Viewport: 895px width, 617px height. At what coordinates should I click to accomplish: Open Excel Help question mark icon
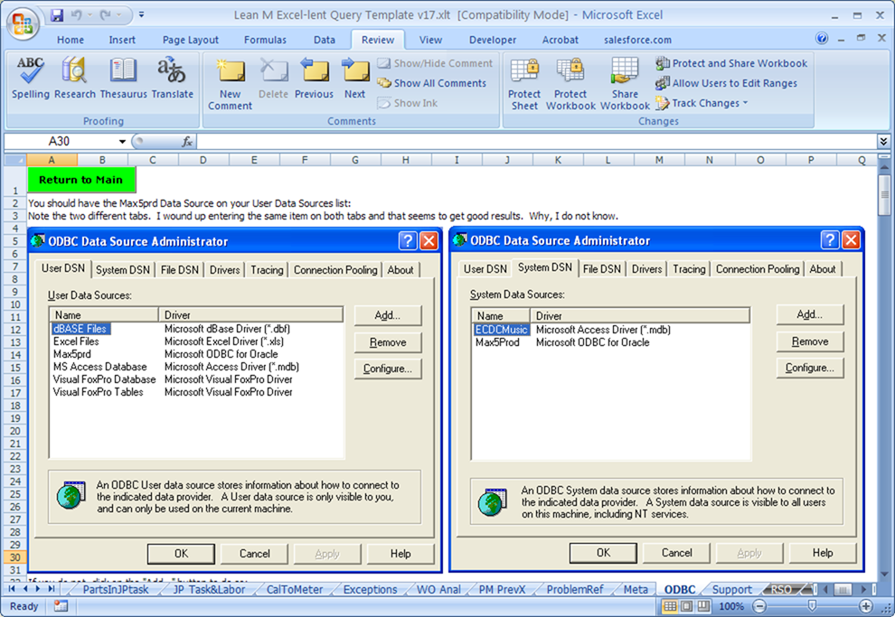click(x=822, y=38)
